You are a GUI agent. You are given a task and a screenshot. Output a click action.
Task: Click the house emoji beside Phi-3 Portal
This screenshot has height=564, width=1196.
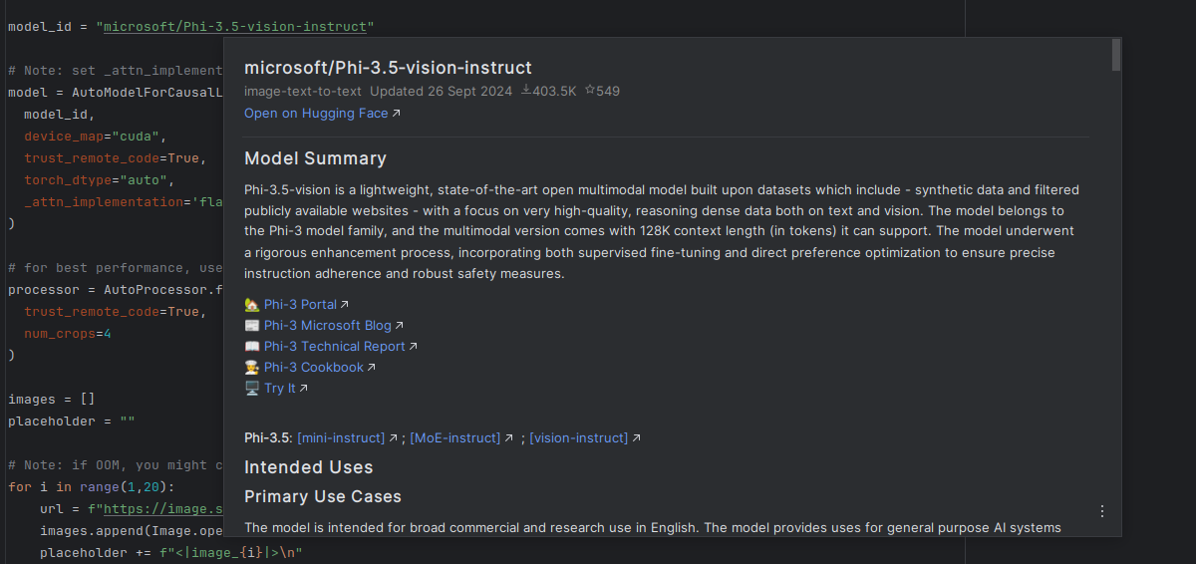[x=252, y=305]
